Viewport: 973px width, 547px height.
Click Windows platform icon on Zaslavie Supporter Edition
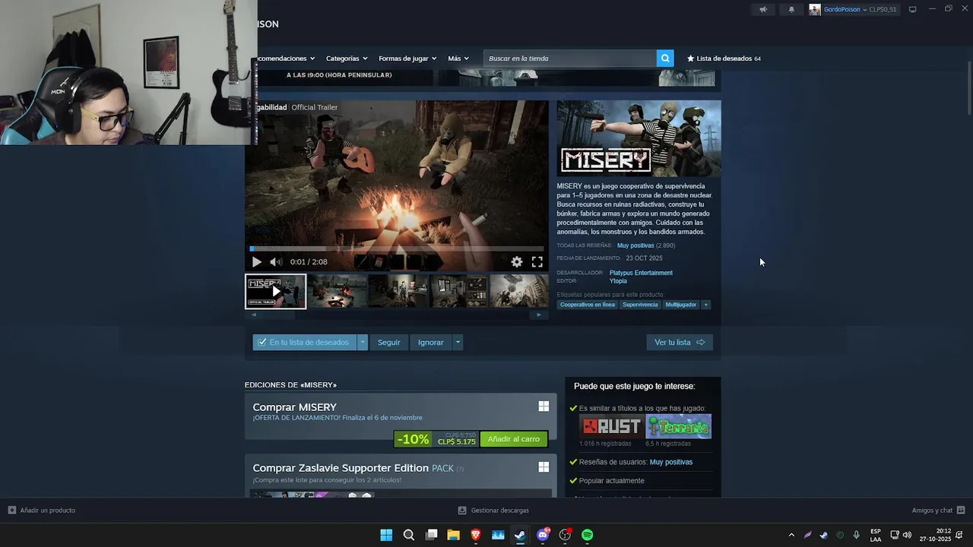pos(544,466)
